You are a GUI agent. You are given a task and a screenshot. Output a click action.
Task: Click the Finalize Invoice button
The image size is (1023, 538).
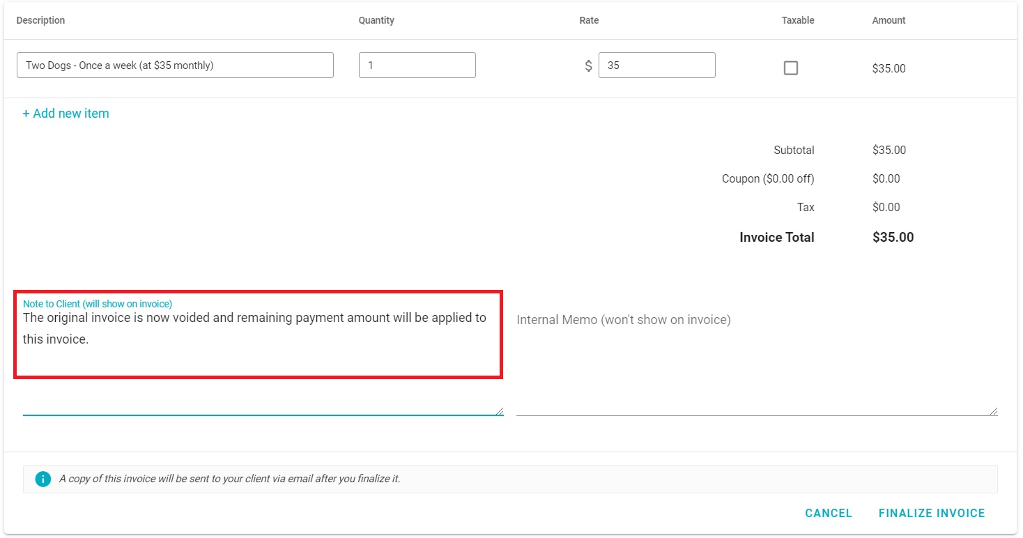point(932,513)
